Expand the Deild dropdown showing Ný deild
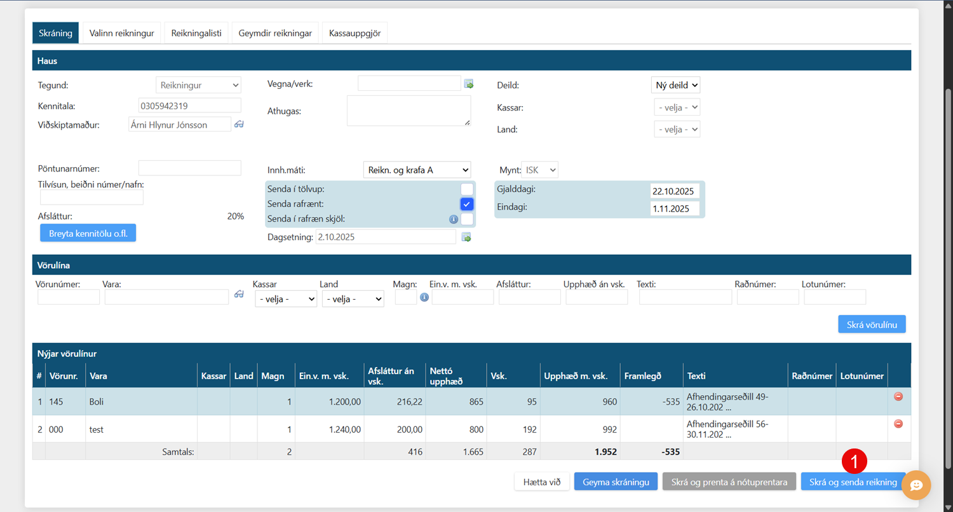 coord(675,85)
